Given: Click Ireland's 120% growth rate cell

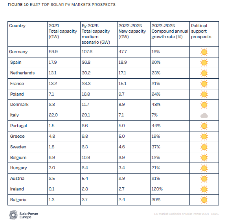Looking at the screenshot, I should [170, 189].
